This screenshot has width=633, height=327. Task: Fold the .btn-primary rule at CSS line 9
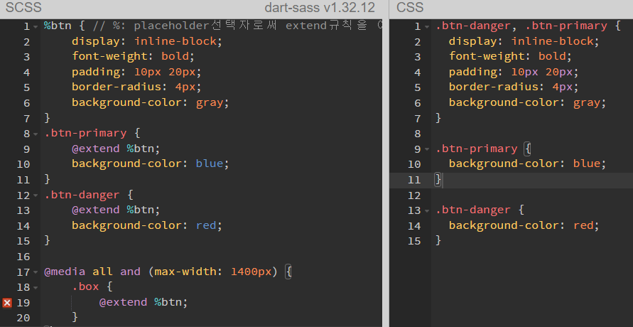point(427,149)
